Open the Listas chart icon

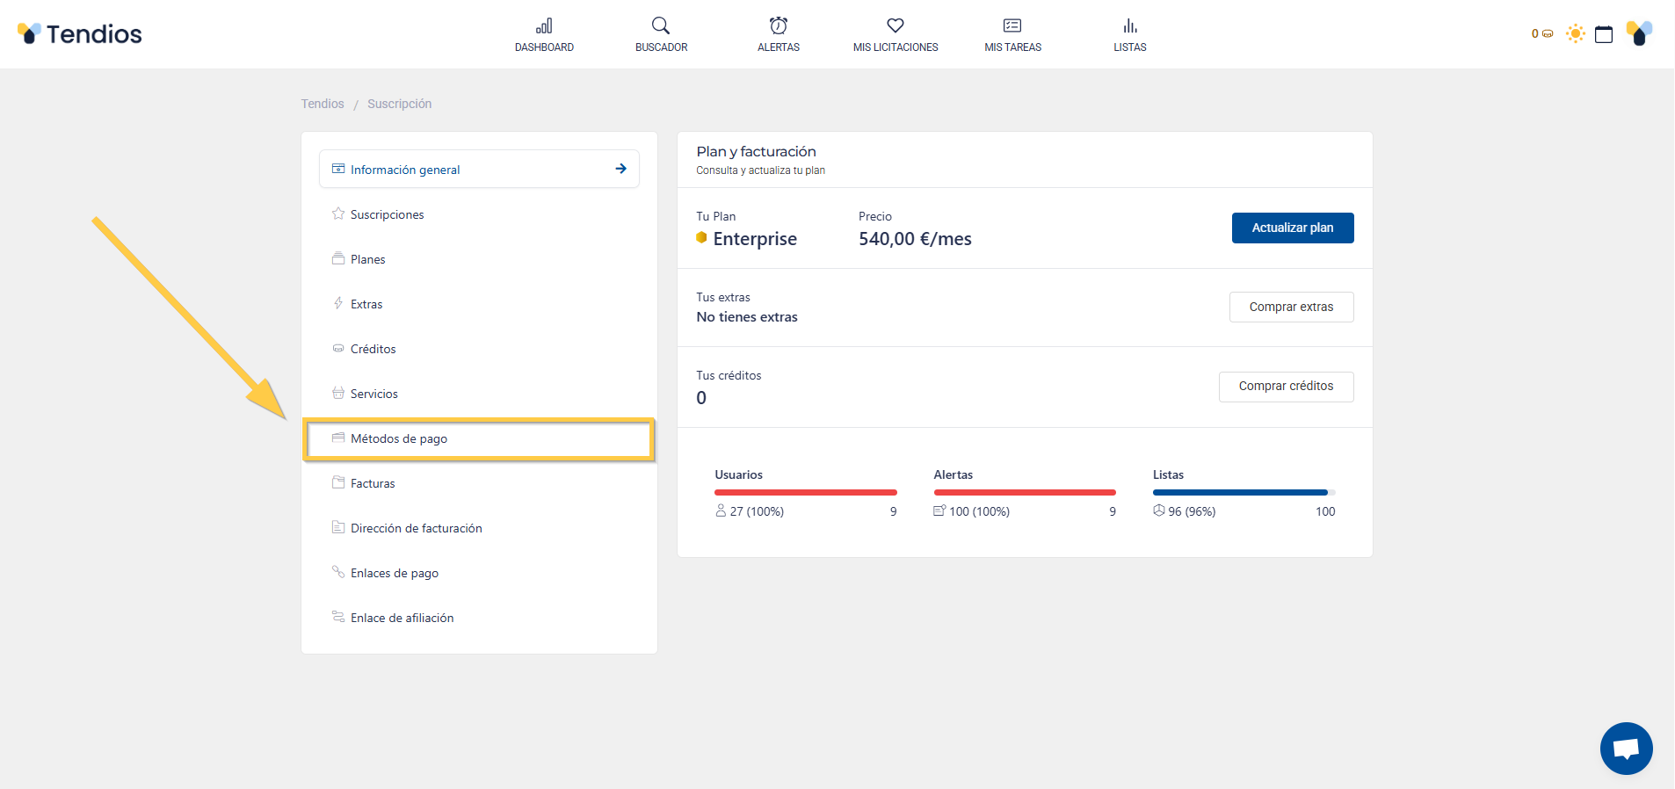(x=1129, y=26)
